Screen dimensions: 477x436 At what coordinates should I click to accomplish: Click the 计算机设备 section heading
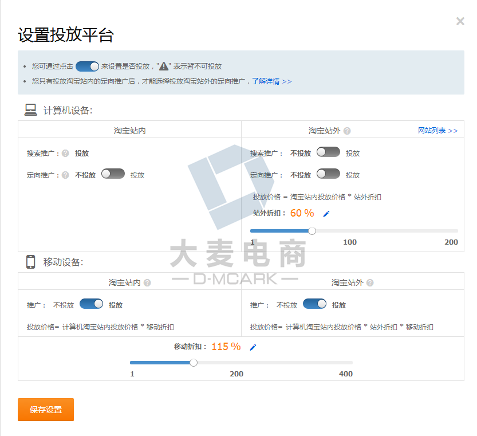click(68, 111)
